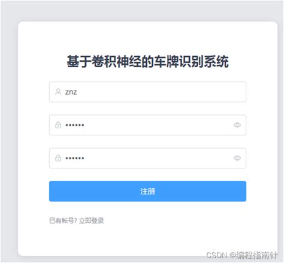Screen dimensions: 284x263
Task: Reveal the confirm password via eye icon
Action: (x=237, y=158)
